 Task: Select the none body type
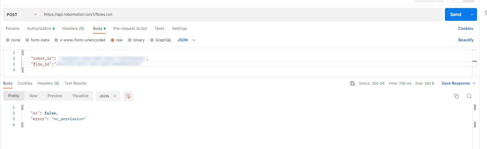pos(13,40)
